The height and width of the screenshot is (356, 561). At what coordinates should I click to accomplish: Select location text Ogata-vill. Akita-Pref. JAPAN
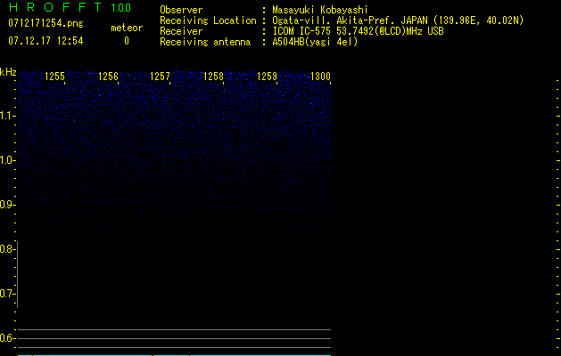(350, 20)
